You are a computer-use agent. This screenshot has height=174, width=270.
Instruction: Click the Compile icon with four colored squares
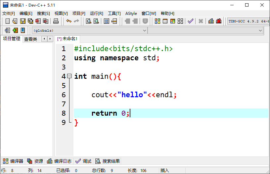point(157,21)
